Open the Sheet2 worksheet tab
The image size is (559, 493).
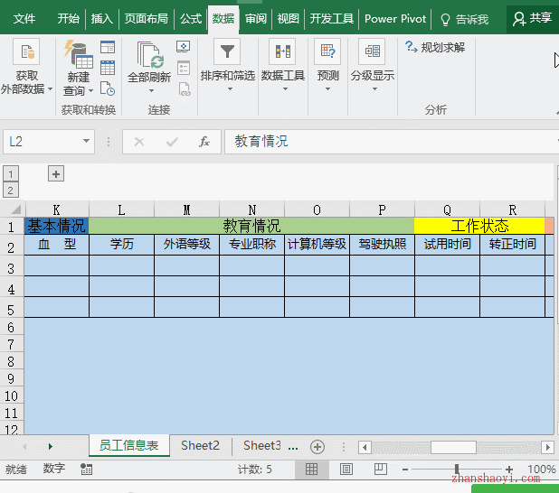tap(200, 446)
